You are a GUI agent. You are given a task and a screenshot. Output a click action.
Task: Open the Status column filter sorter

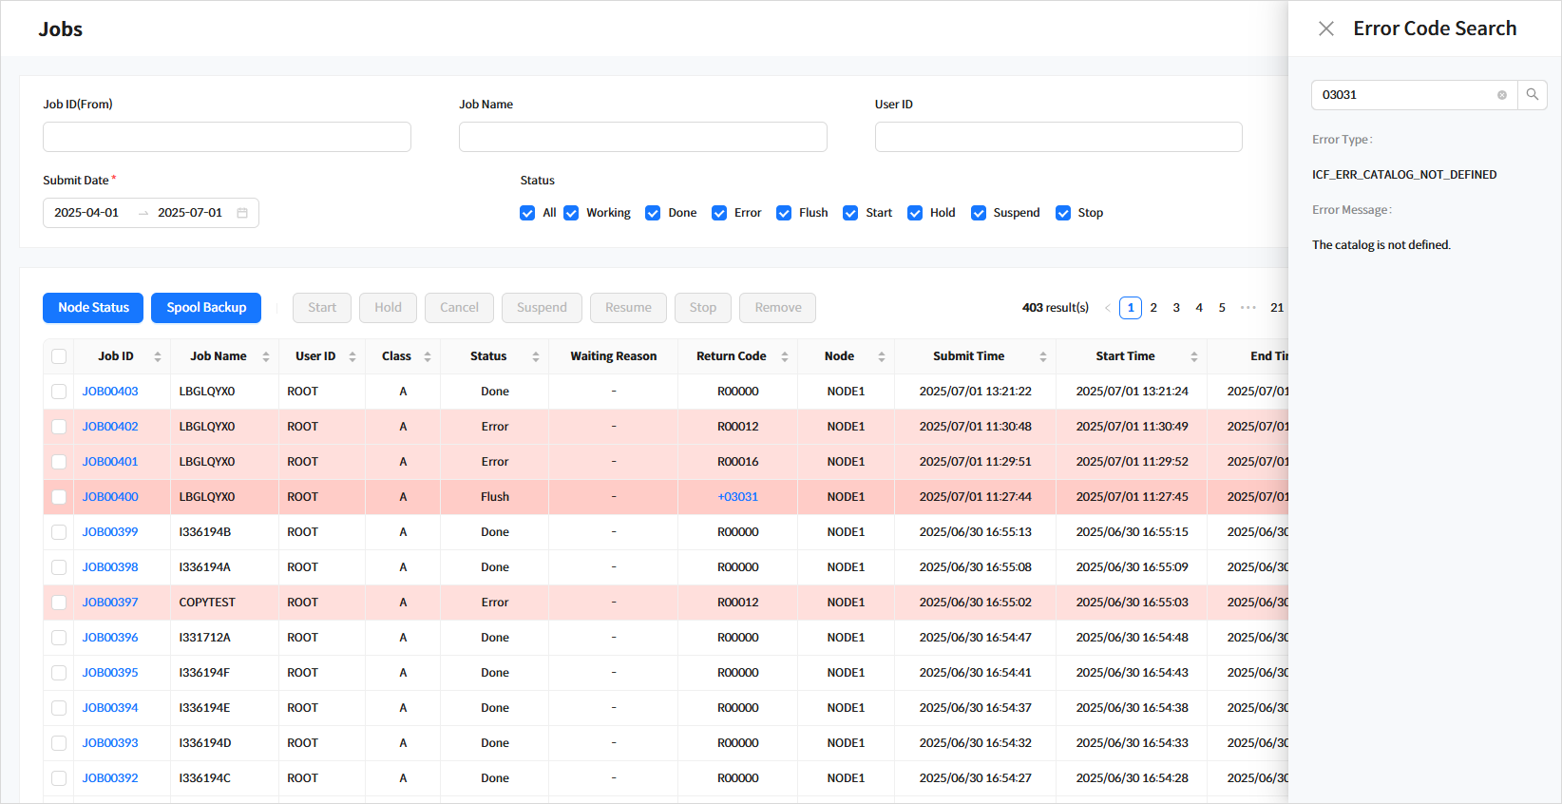[x=536, y=356]
